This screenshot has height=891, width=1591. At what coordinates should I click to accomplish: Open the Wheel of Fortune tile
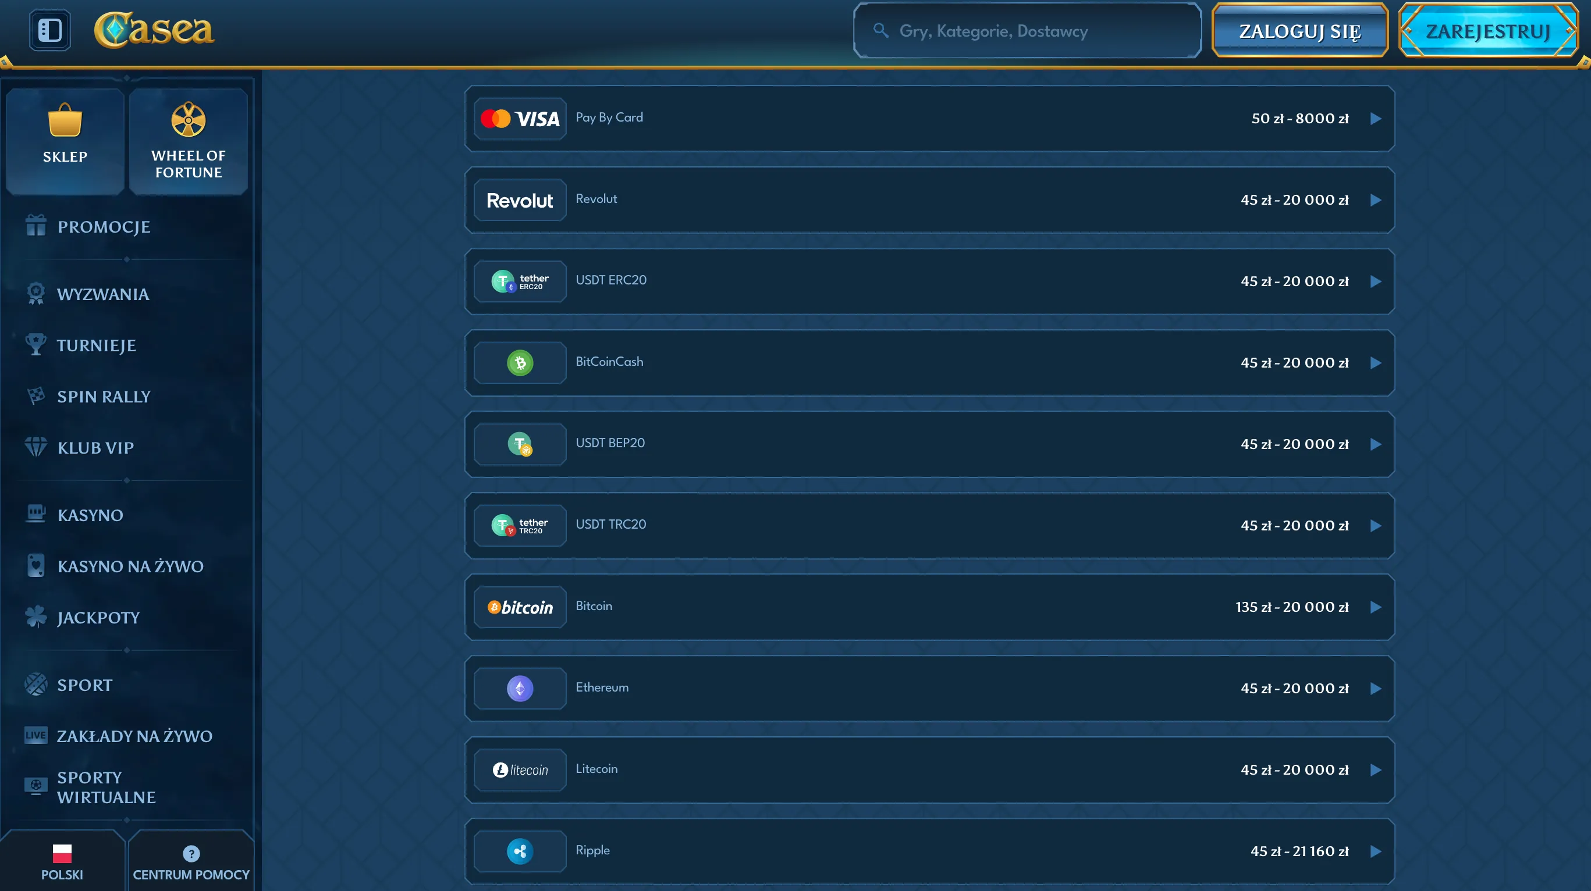[189, 141]
